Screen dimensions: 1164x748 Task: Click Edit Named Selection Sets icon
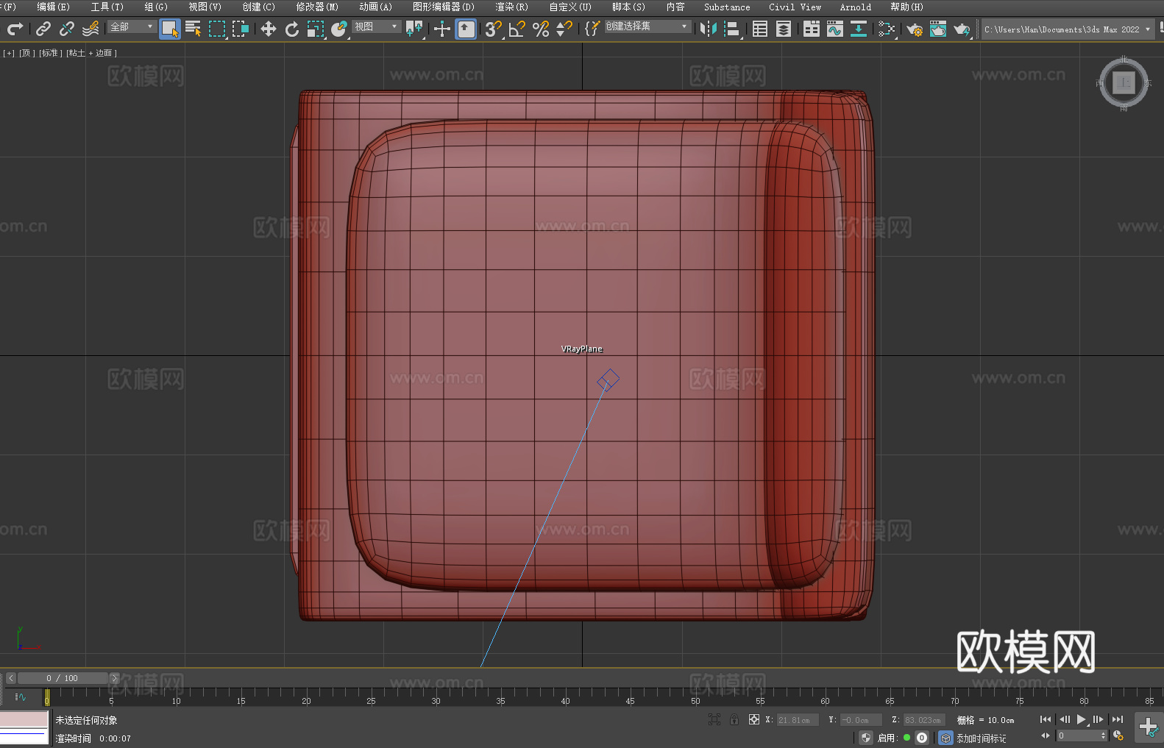(592, 29)
